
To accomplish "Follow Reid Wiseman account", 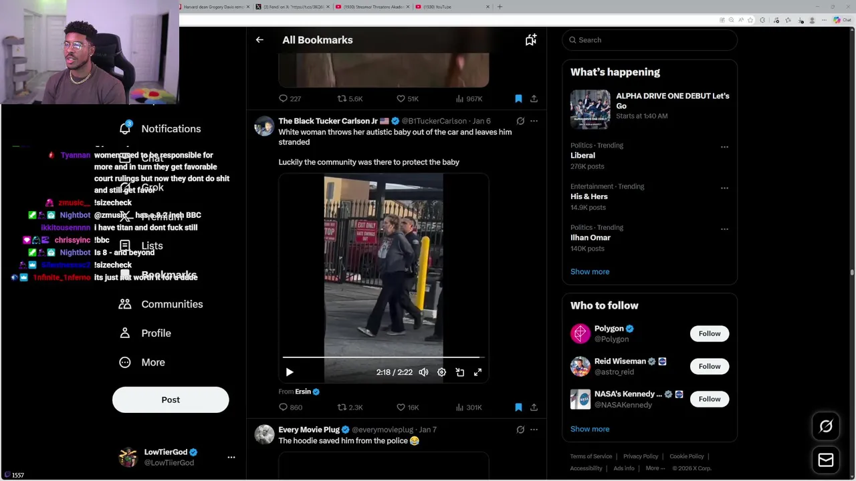I will tap(710, 366).
